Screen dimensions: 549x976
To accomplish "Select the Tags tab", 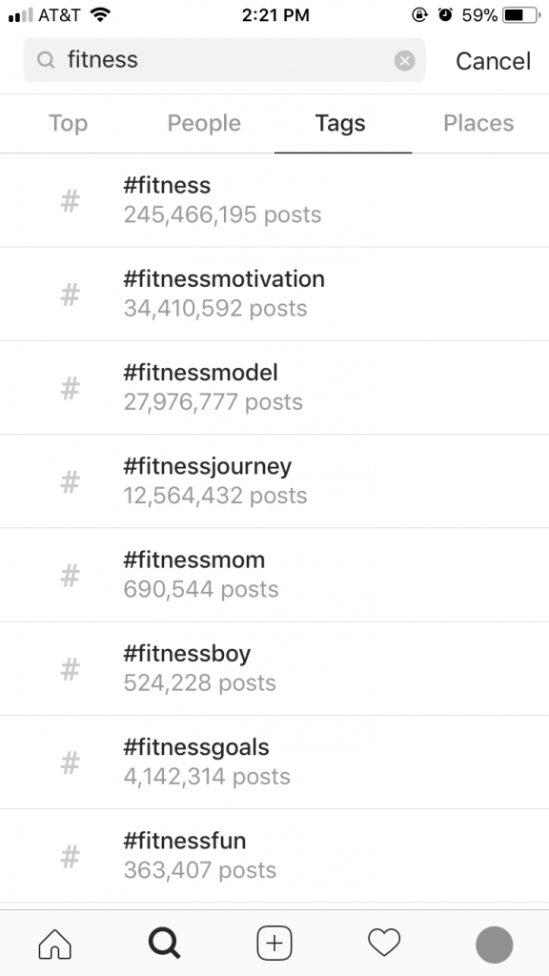I will pyautogui.click(x=342, y=123).
